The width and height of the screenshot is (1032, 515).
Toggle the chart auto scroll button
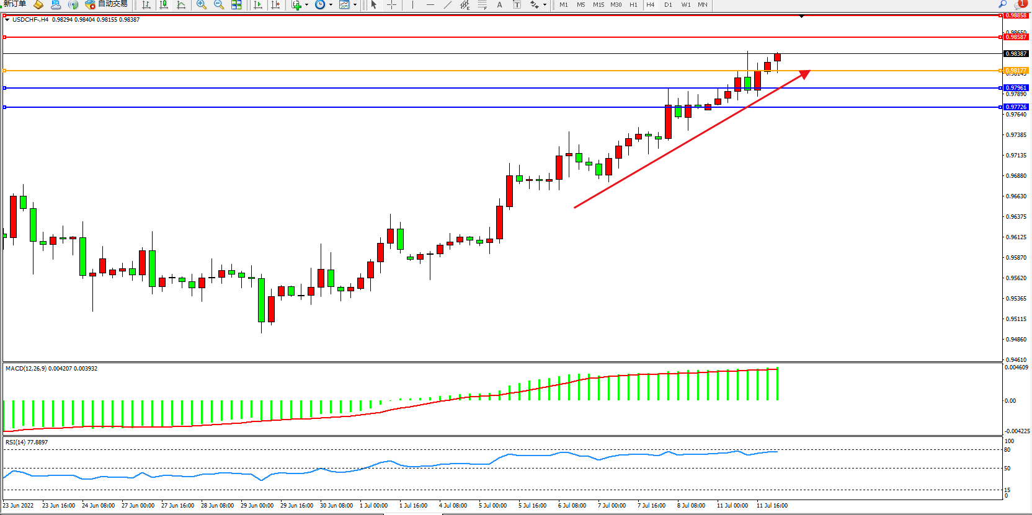tap(258, 5)
